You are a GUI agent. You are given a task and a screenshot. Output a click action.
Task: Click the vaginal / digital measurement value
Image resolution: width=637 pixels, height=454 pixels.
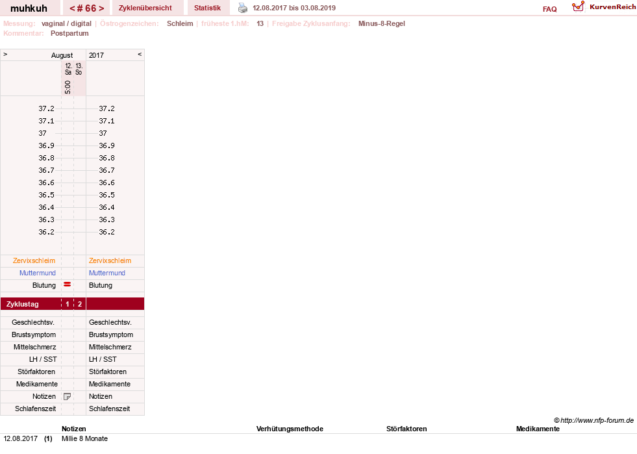click(x=66, y=23)
